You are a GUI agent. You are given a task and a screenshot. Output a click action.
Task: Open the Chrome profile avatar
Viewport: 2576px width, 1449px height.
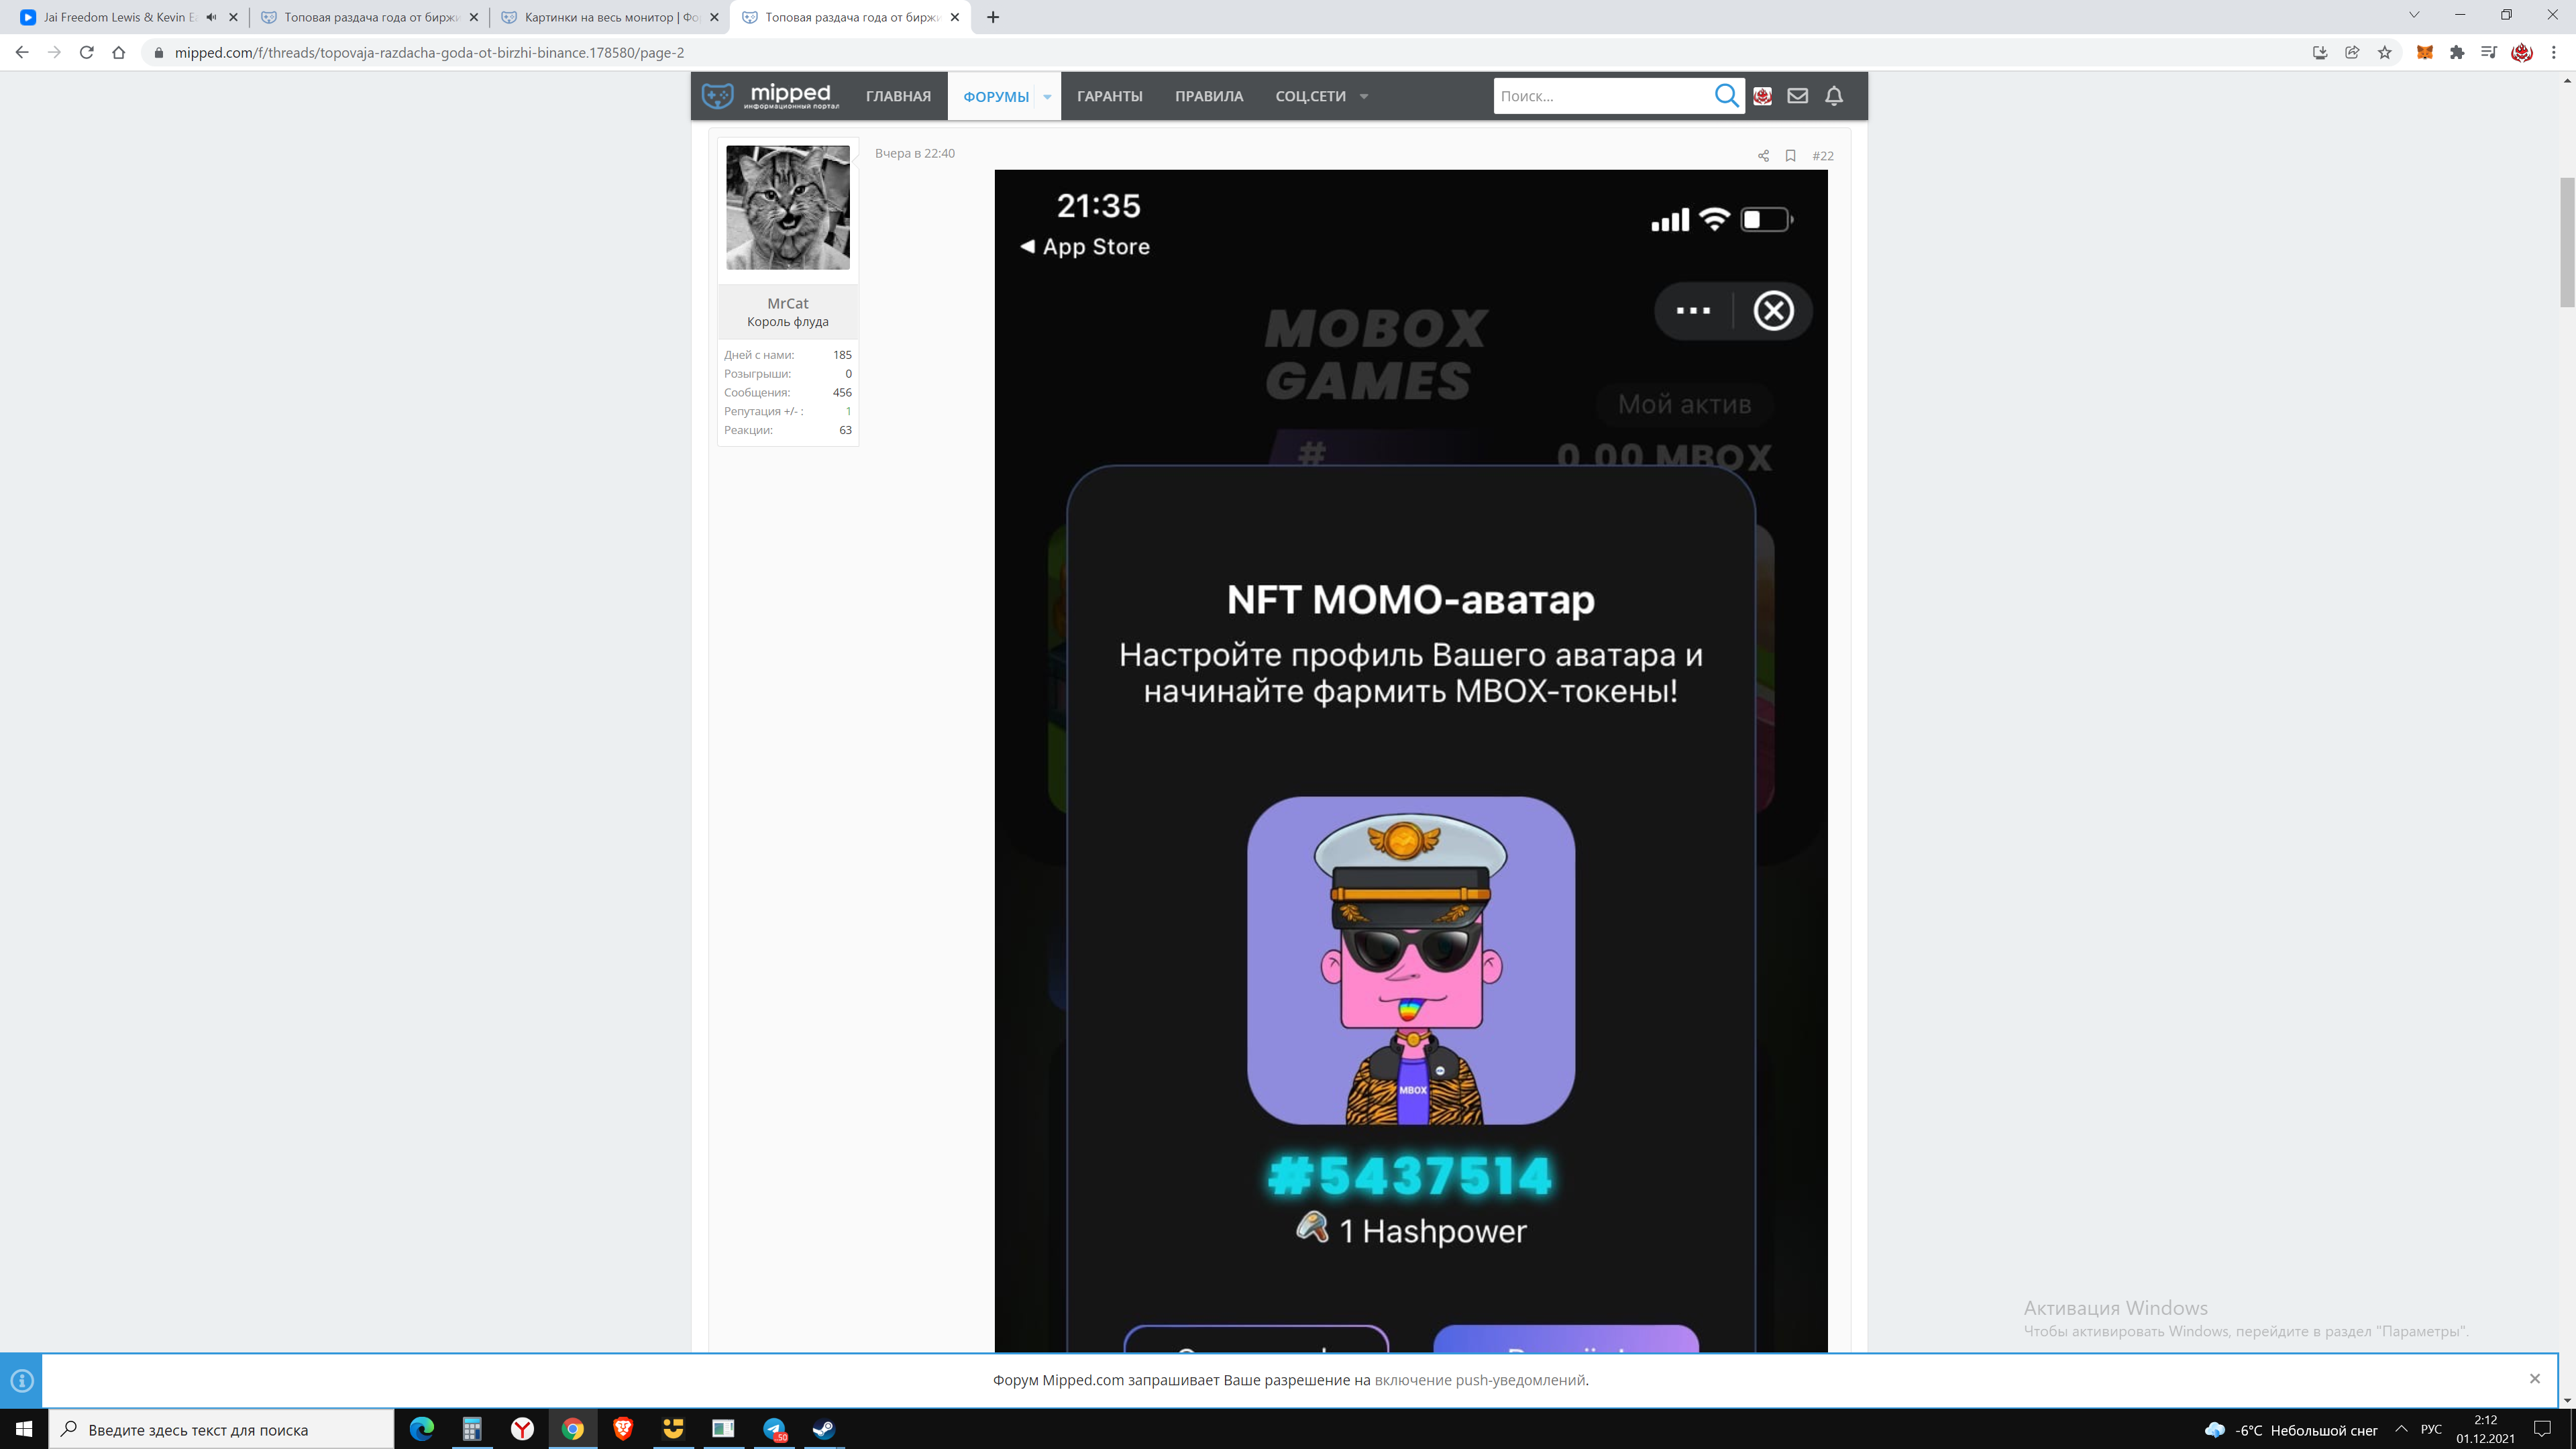pyautogui.click(x=2522, y=52)
